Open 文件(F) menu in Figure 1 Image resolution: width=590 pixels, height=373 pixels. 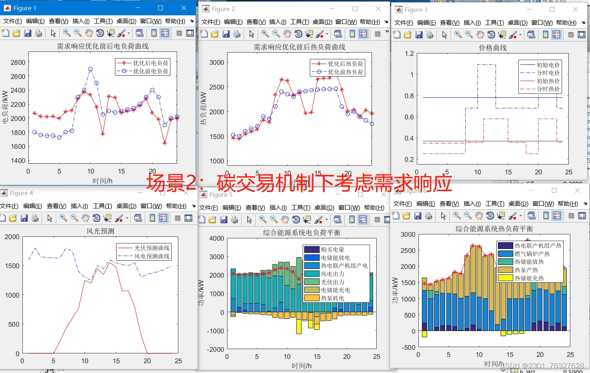pyautogui.click(x=13, y=21)
